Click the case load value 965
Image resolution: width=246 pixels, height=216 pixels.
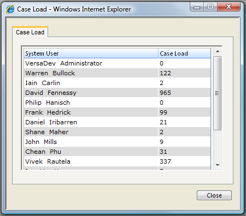tap(166, 93)
